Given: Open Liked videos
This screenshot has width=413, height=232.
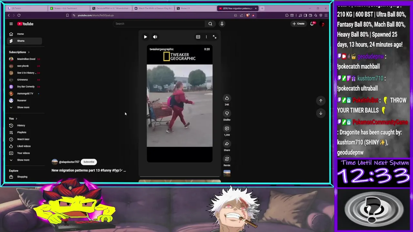Looking at the screenshot, I should (25, 146).
